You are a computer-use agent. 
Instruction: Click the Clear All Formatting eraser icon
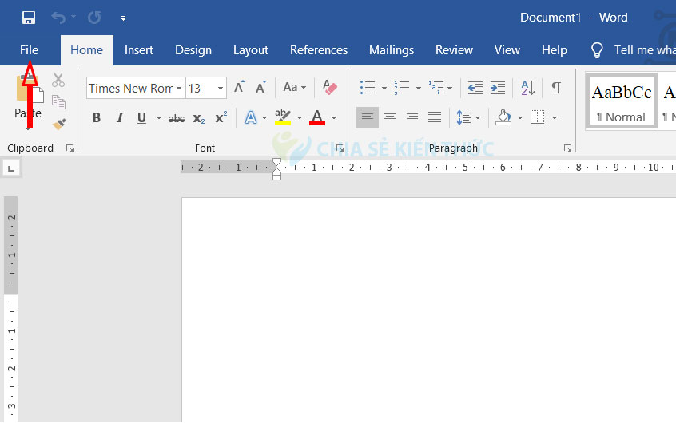330,88
